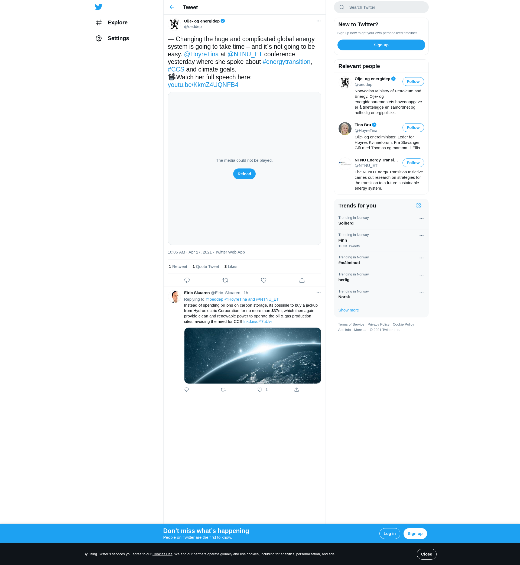Share the main tweet
This screenshot has width=520, height=565.
coord(302,280)
